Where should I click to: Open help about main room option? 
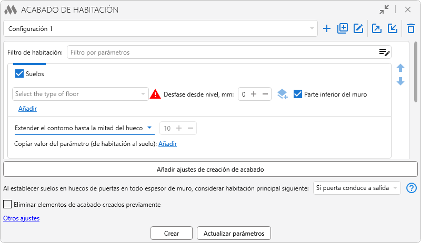coord(412,188)
